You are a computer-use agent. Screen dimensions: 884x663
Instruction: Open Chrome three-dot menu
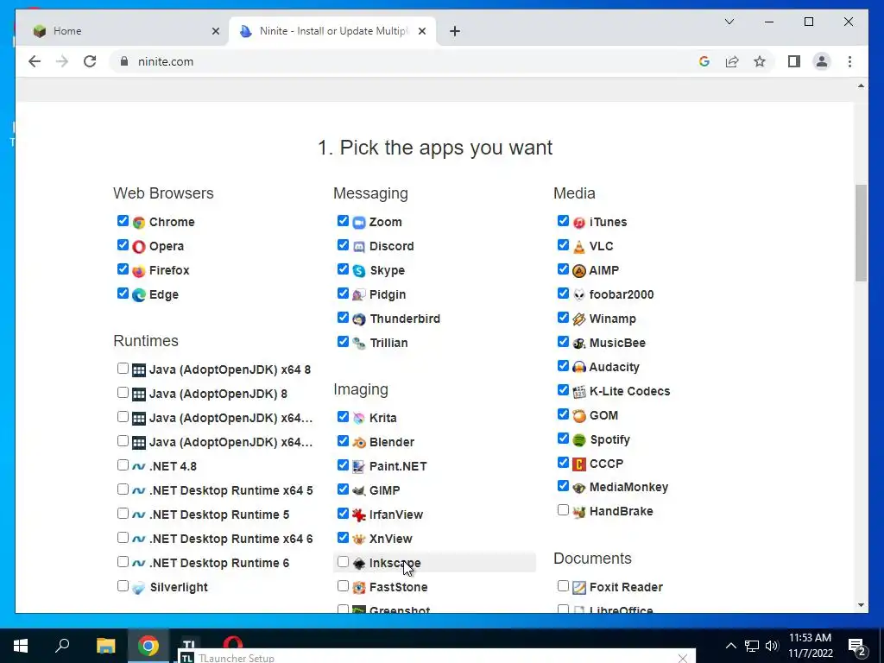pyautogui.click(x=849, y=61)
